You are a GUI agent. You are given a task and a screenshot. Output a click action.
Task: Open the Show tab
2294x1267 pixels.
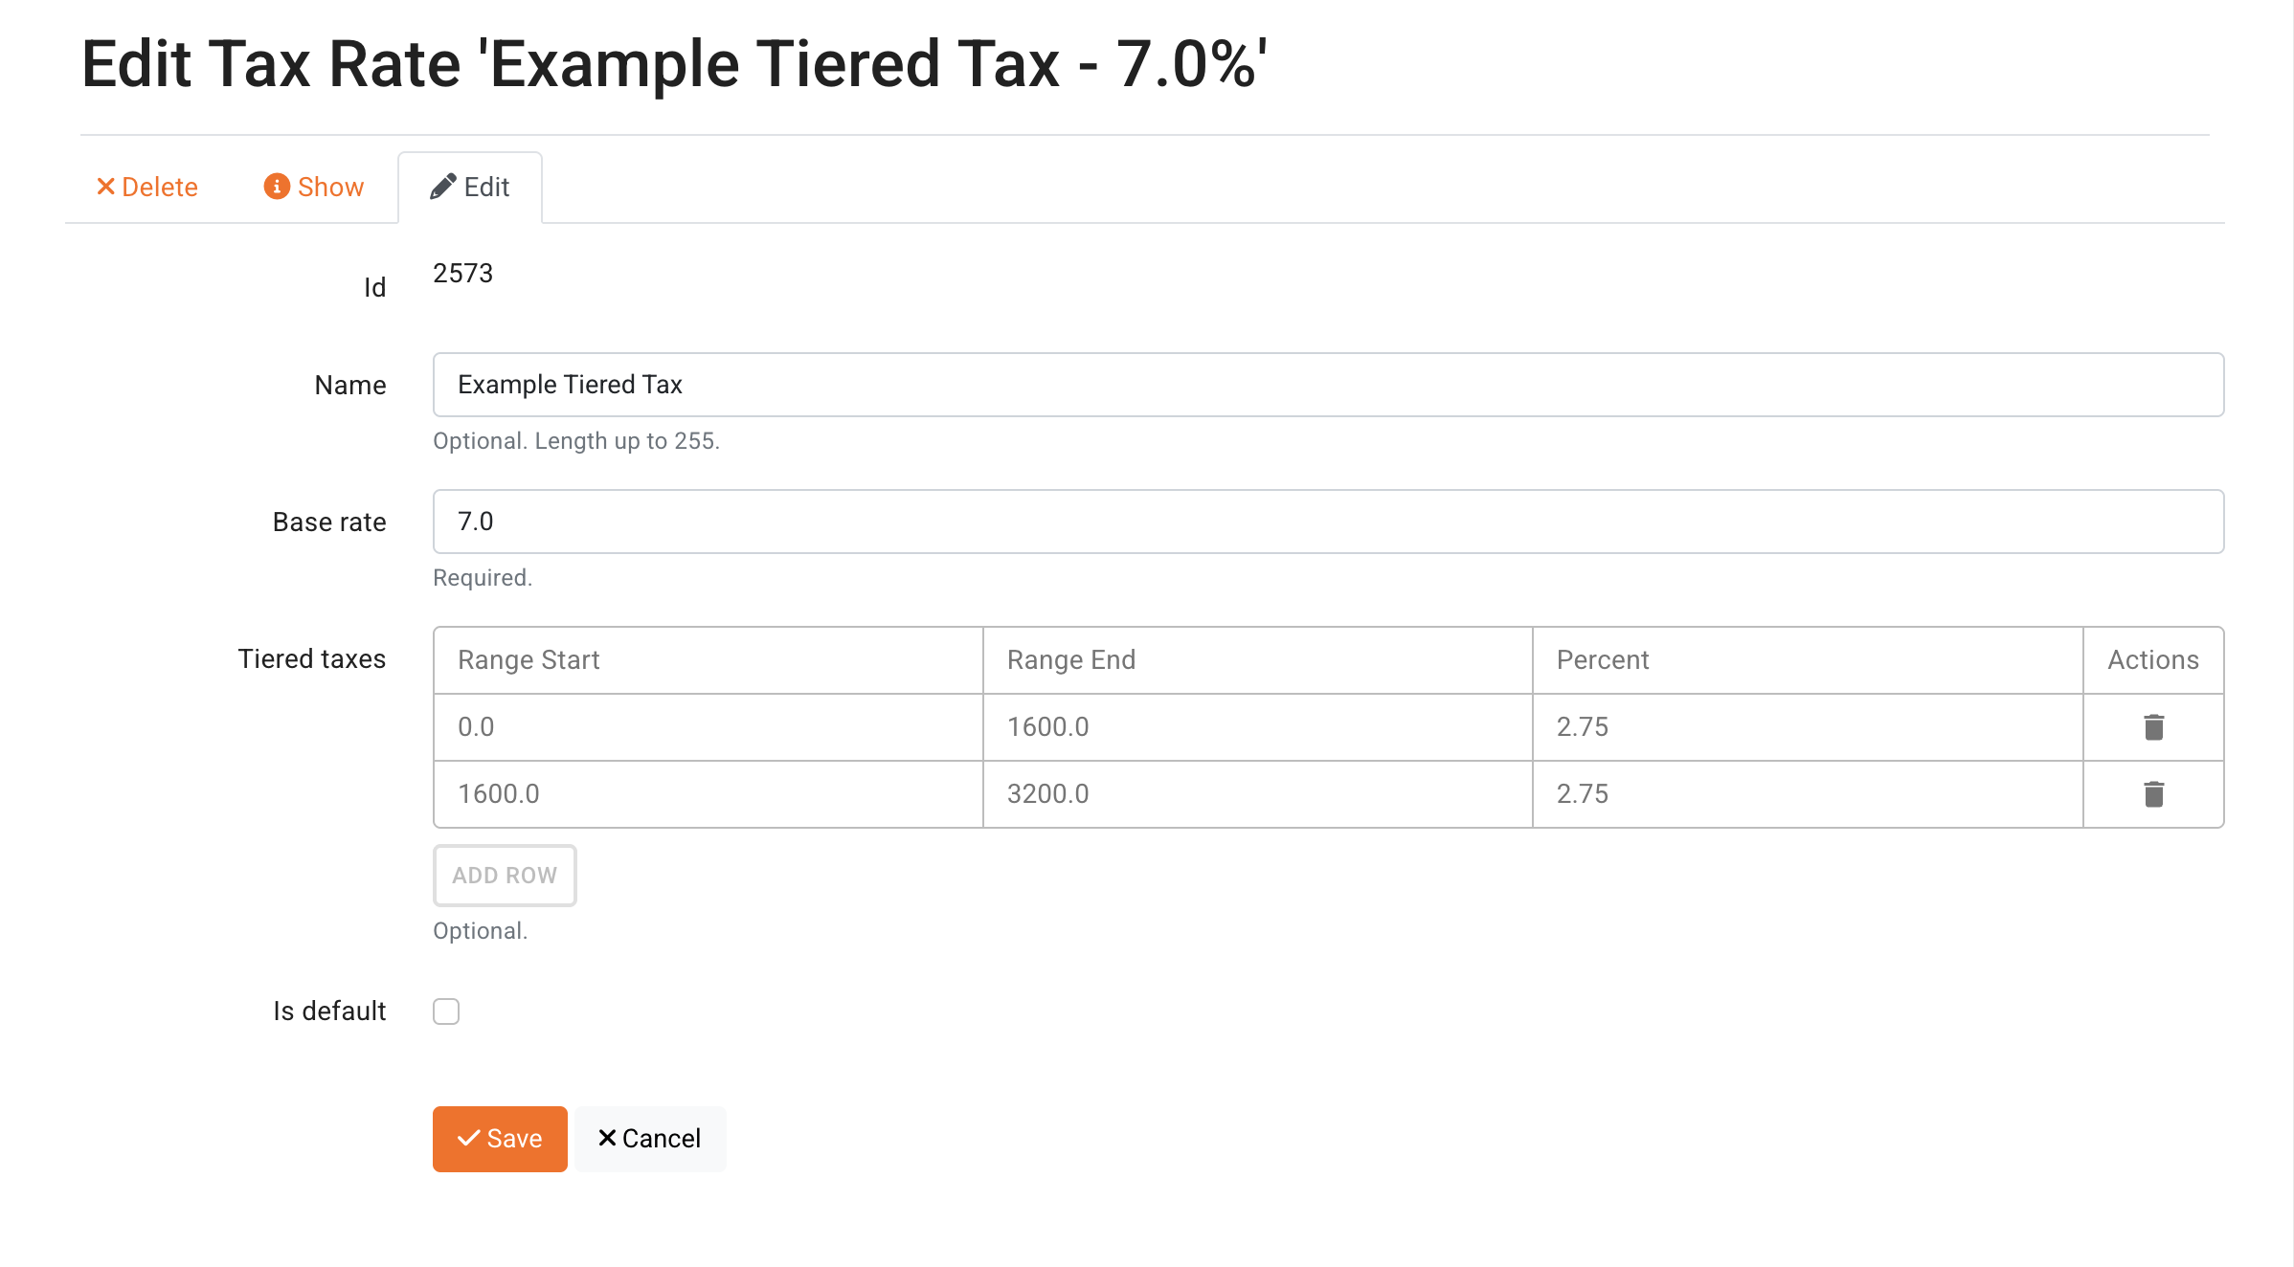click(314, 187)
